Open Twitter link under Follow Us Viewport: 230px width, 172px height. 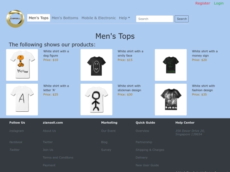click(x=14, y=150)
